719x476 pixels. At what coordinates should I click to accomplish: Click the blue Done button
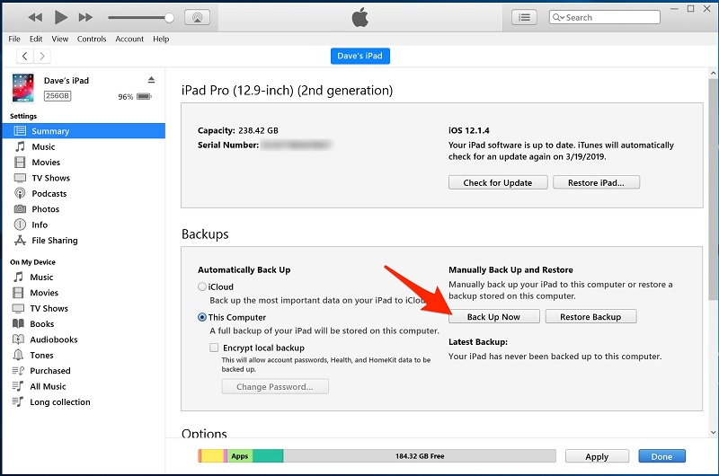[661, 456]
